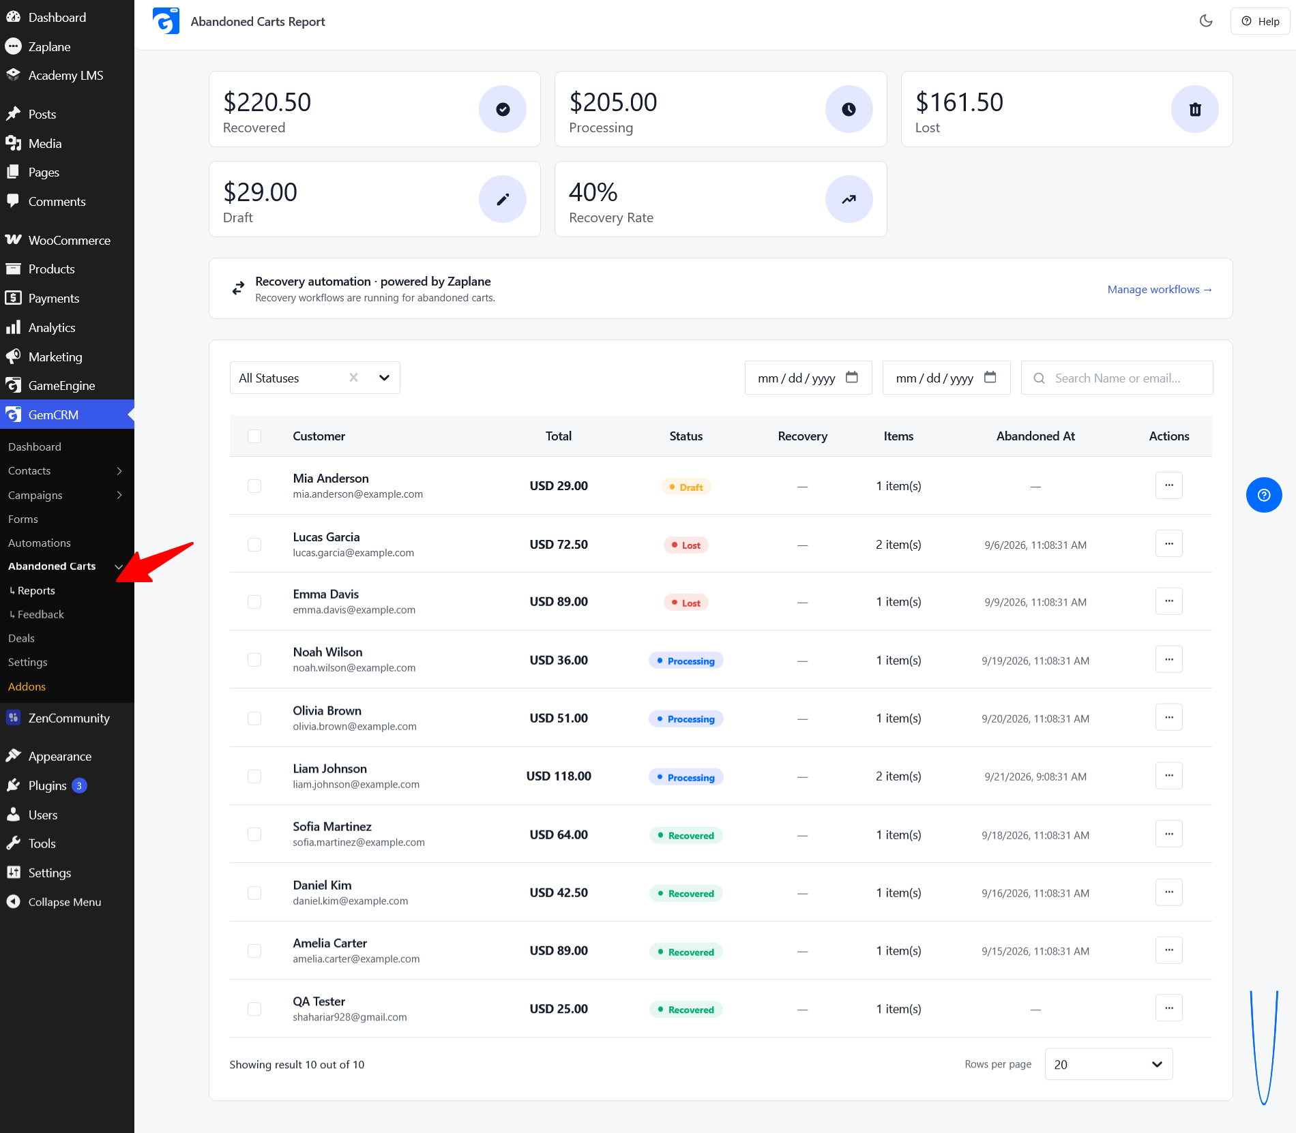The height and width of the screenshot is (1133, 1296).
Task: Click the Recovered checkmark icon
Action: (503, 109)
